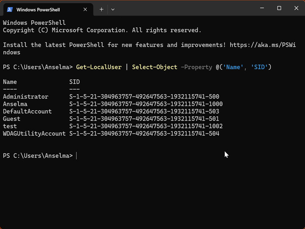Minimize the terminal window

(x=262, y=8)
